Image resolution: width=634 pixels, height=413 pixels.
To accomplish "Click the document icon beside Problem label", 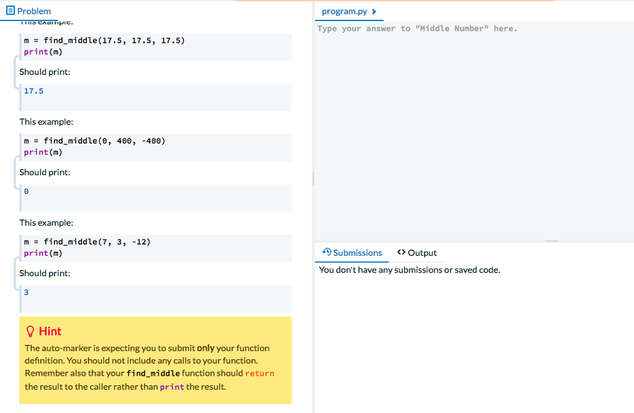I will pyautogui.click(x=11, y=11).
